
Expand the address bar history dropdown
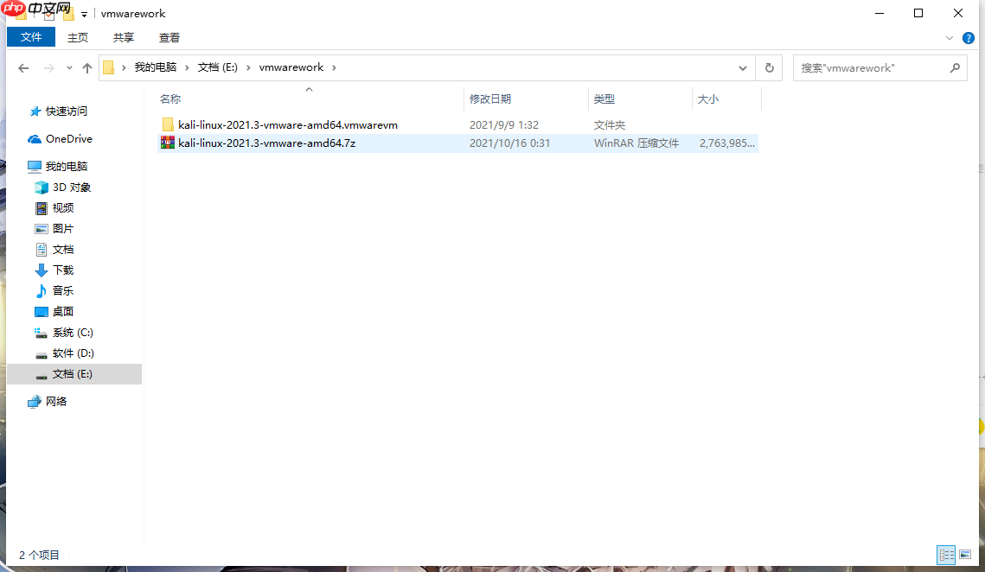[743, 67]
